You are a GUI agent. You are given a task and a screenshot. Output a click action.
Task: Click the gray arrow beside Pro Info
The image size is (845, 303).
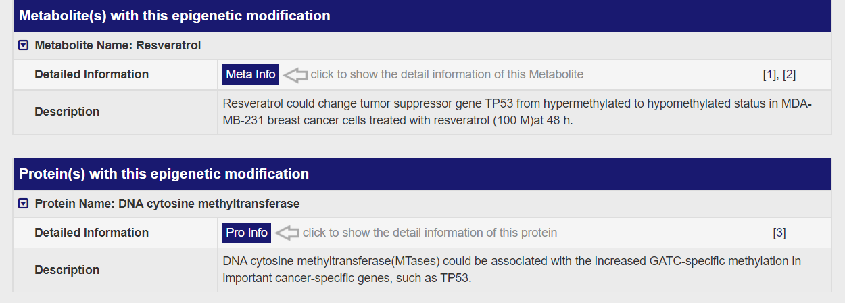[x=287, y=233]
